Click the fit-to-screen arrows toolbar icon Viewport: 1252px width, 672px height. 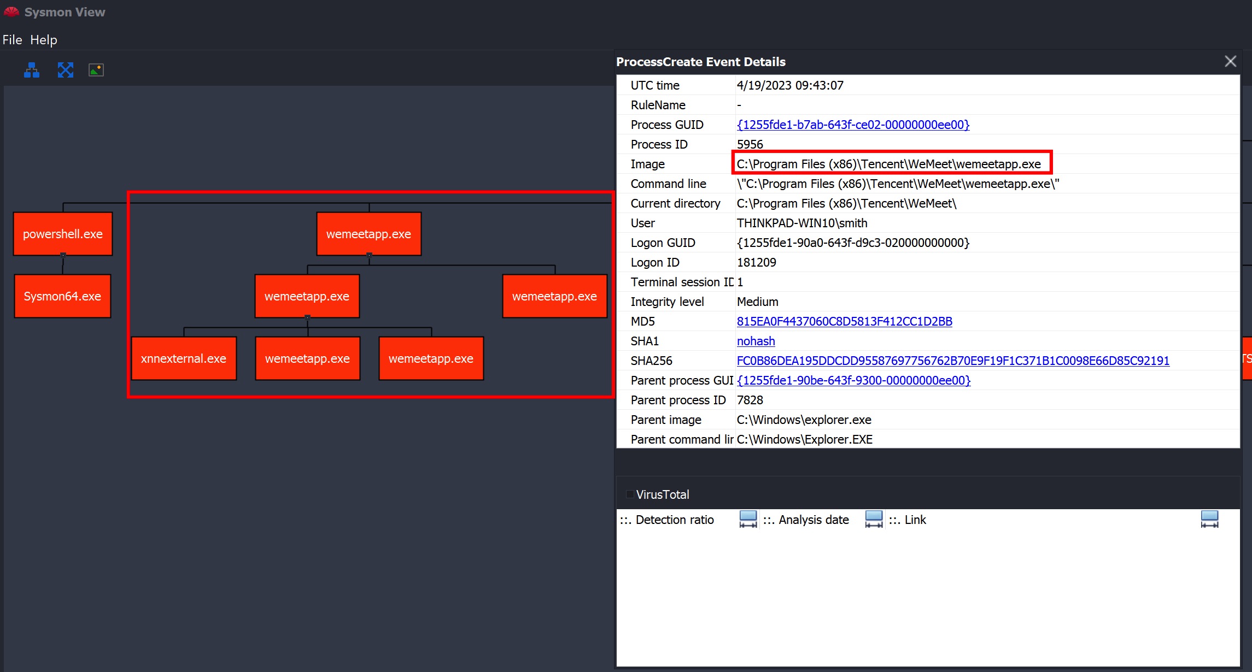tap(66, 70)
